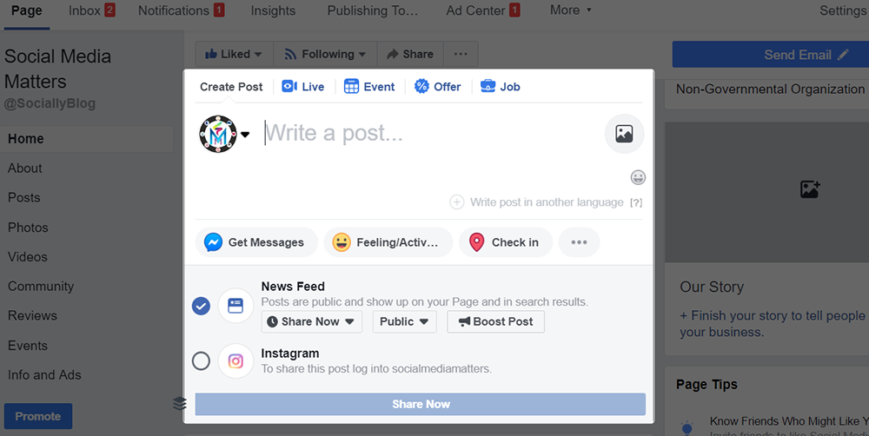
Task: Open the Following dropdown button
Action: tap(325, 55)
